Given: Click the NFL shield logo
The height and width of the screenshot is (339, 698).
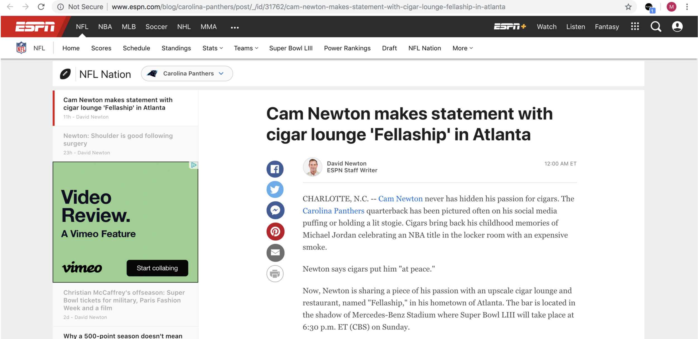Looking at the screenshot, I should click(21, 48).
